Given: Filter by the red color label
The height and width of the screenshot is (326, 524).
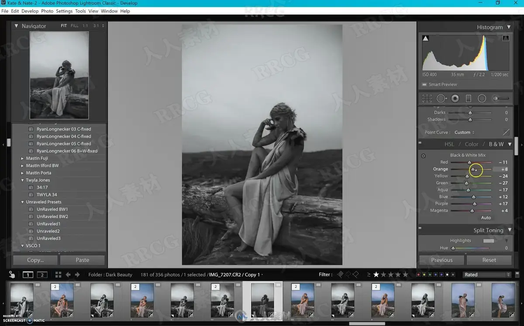Looking at the screenshot, I should tap(419, 275).
